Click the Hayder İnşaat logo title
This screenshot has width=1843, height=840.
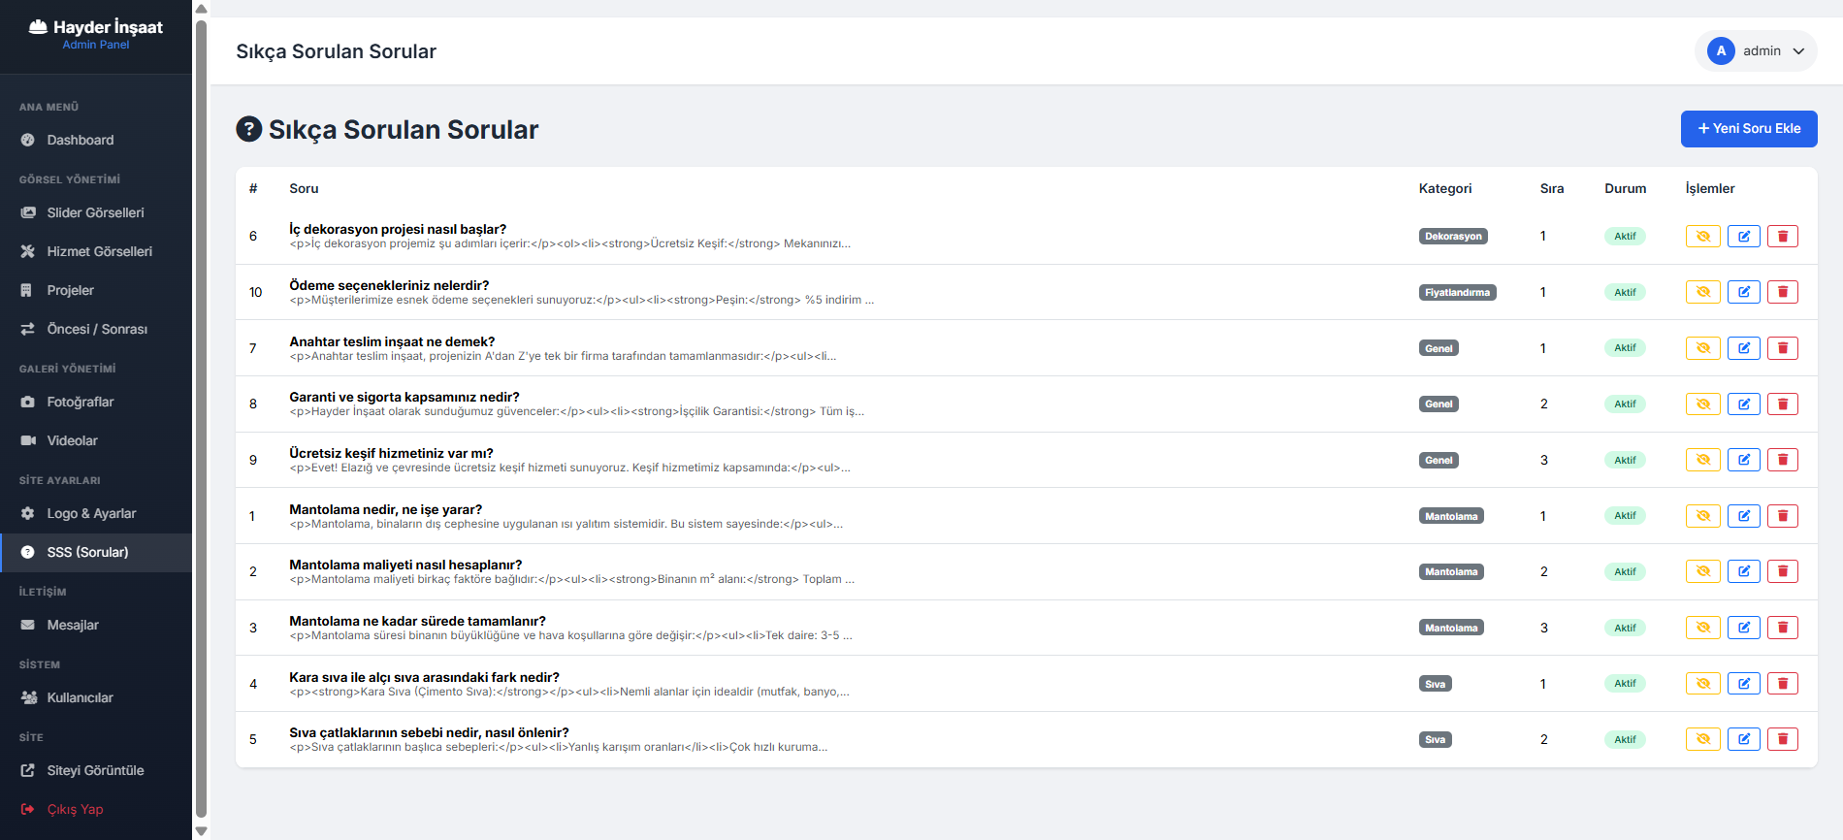[x=96, y=27]
